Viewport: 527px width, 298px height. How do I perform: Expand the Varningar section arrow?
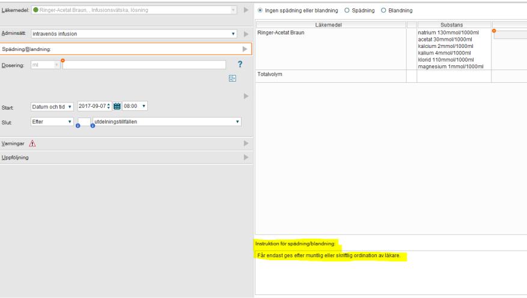[246, 143]
